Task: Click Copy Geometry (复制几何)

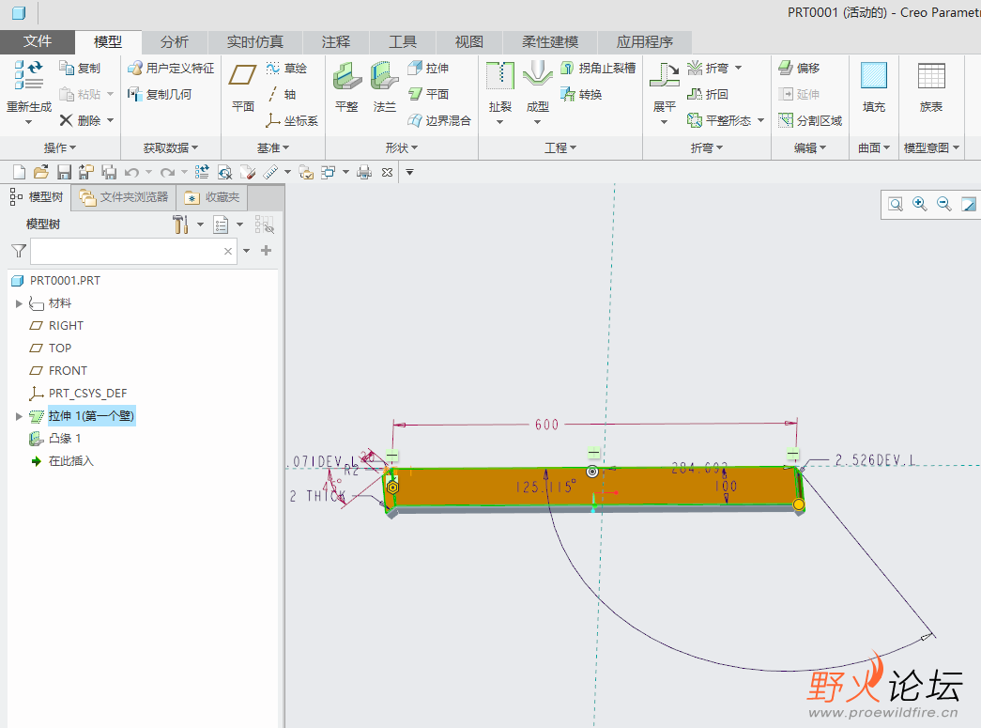Action: 160,94
